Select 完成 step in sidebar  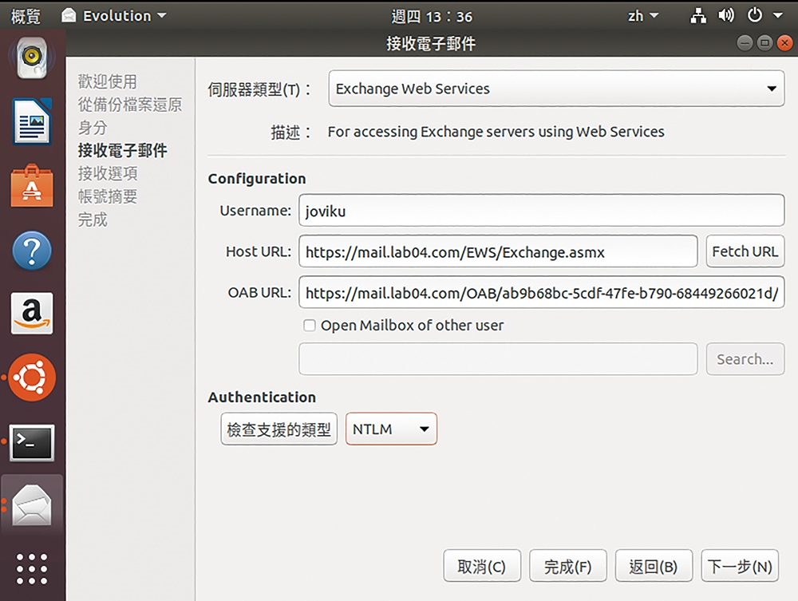click(93, 219)
